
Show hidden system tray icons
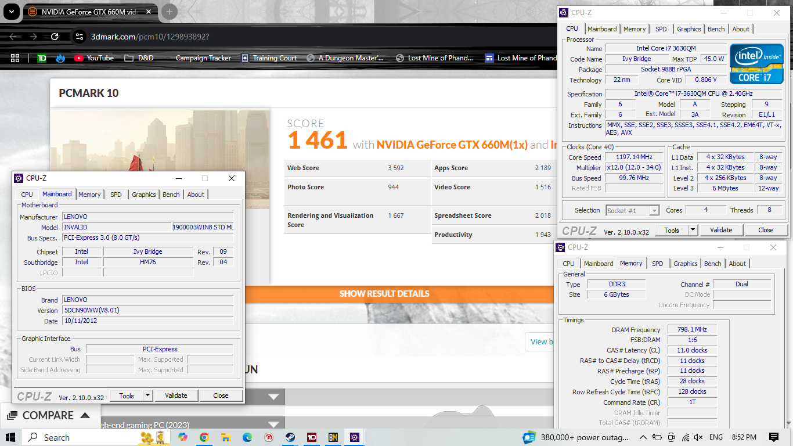click(x=643, y=437)
